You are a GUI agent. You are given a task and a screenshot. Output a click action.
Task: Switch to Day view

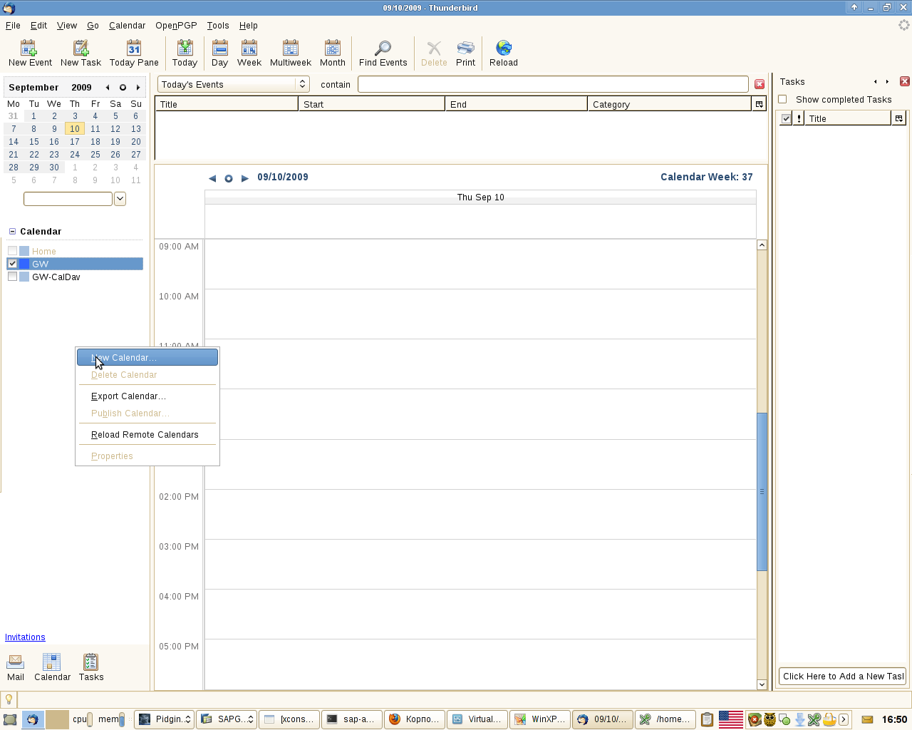click(x=219, y=53)
